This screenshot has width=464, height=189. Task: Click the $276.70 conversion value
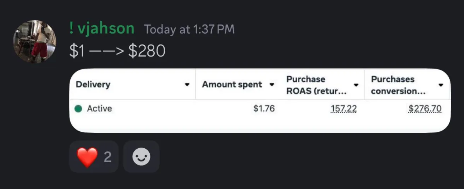(x=425, y=109)
